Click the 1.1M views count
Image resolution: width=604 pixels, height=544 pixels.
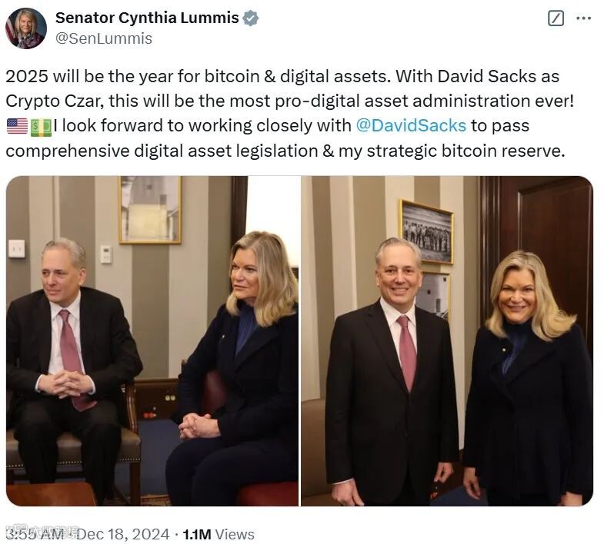[197, 534]
